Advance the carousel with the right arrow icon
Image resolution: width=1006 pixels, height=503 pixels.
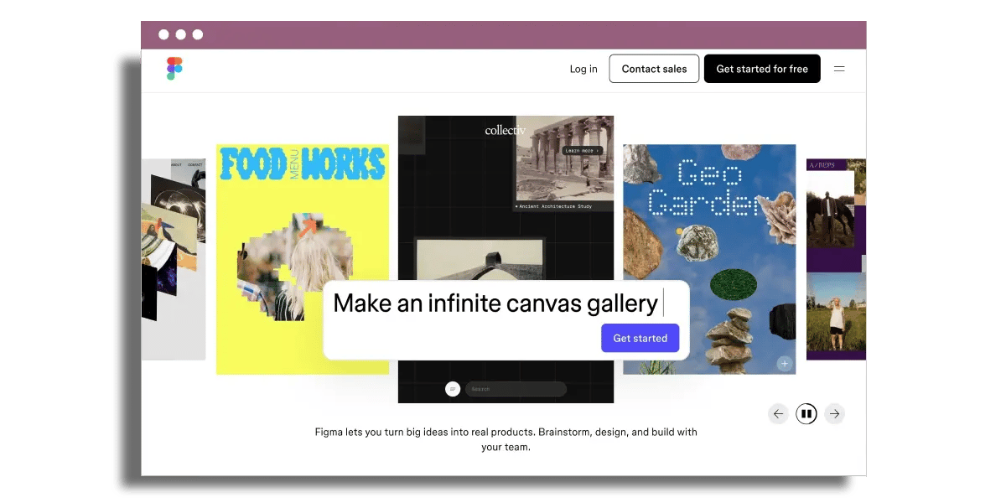click(x=834, y=413)
